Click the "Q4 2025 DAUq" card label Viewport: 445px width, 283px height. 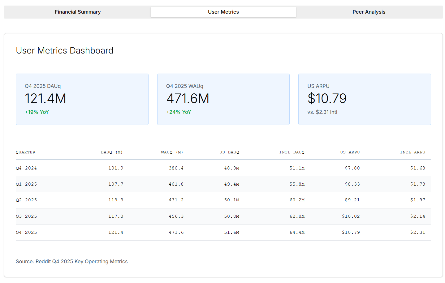click(x=43, y=86)
